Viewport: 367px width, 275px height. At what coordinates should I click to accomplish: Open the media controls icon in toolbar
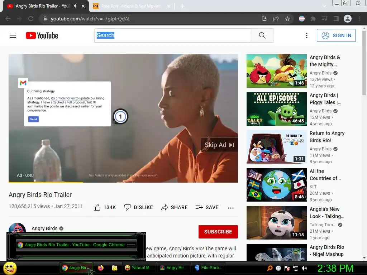(324, 19)
